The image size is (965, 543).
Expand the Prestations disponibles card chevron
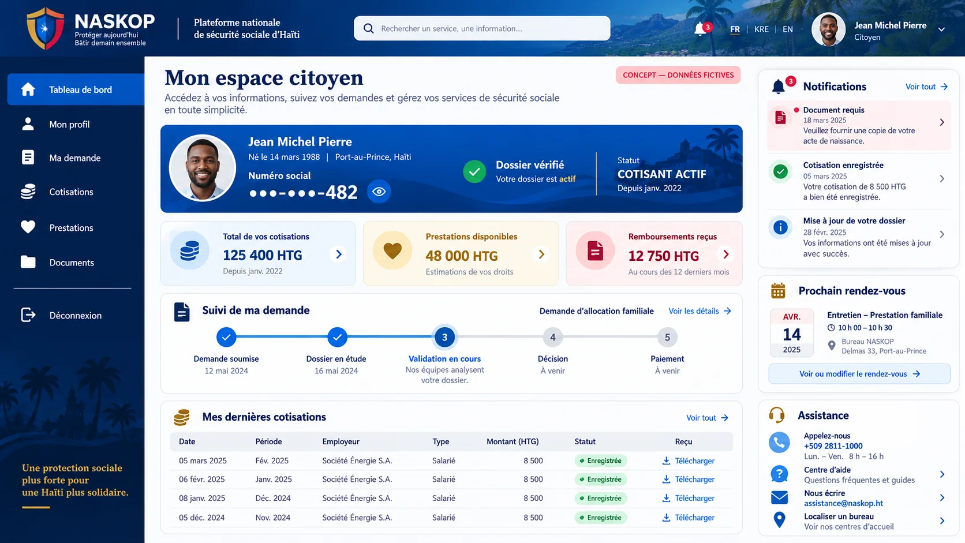(x=541, y=254)
